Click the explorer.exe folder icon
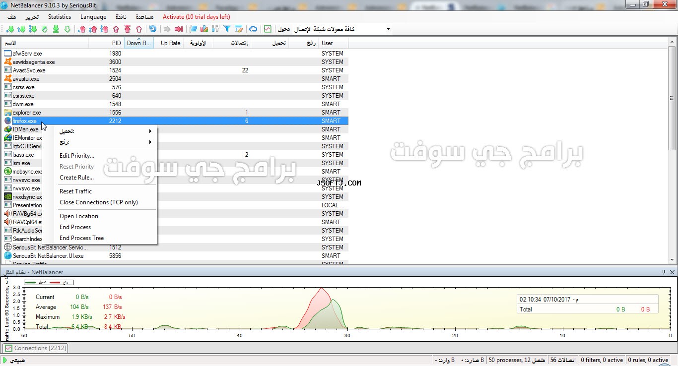678x366 pixels. 7,113
